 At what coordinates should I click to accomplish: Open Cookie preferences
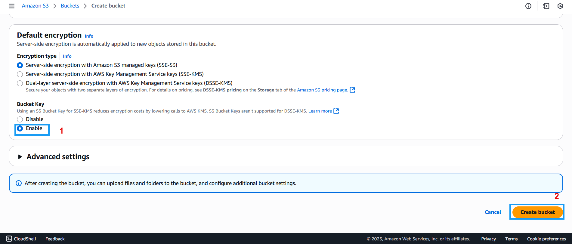(546, 239)
